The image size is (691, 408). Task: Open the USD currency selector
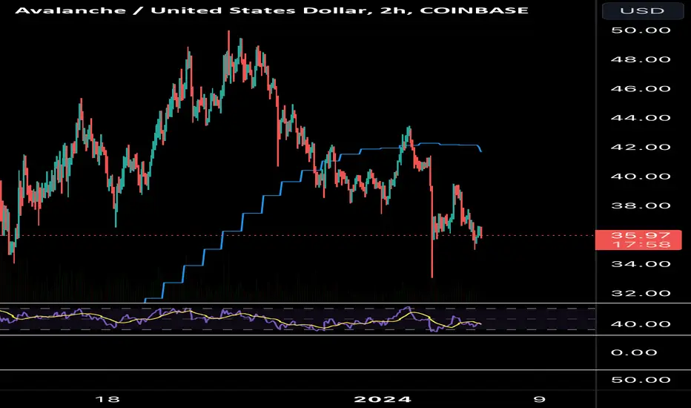click(641, 10)
